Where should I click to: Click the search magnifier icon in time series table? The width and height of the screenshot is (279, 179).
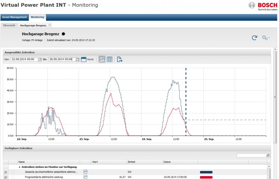(268, 155)
